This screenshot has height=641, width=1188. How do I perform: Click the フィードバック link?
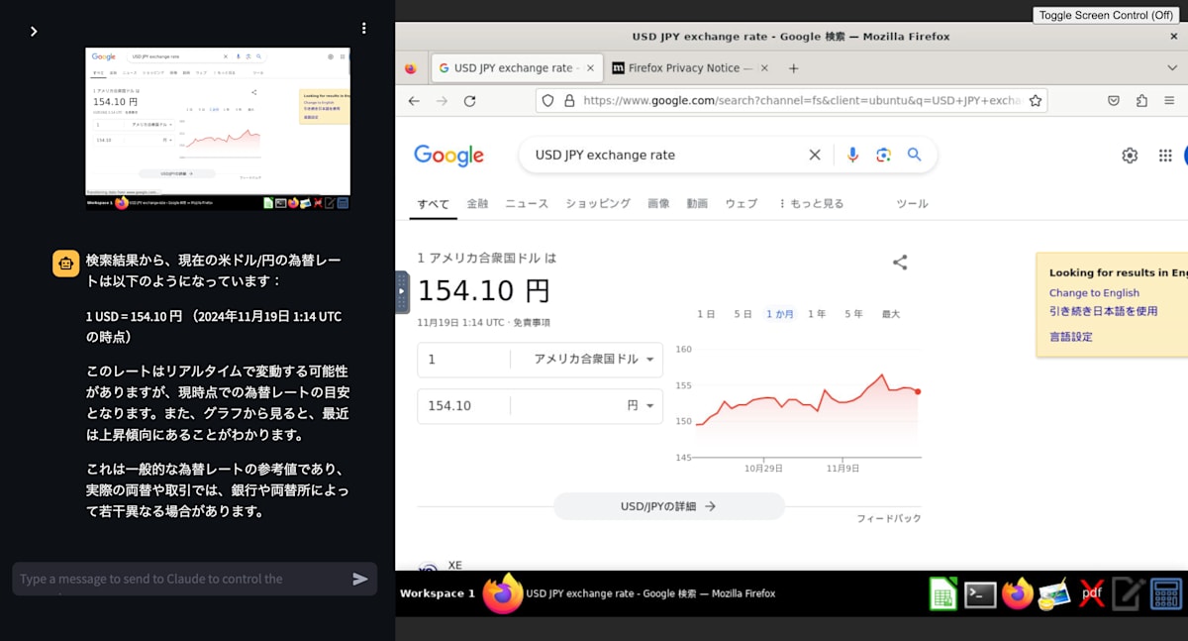(x=889, y=519)
